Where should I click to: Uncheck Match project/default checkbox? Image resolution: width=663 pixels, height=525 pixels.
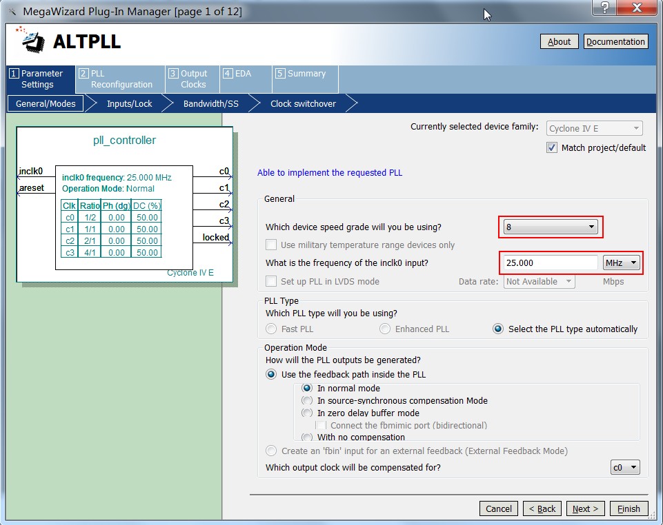pos(552,147)
